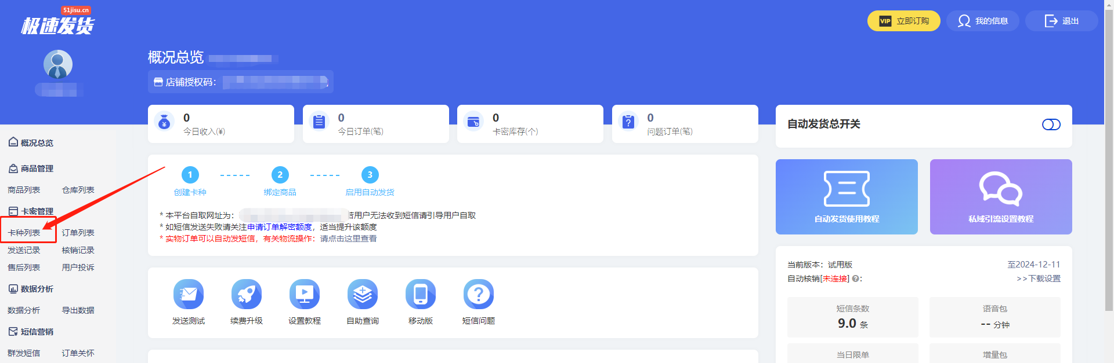Open 我的信息 page

[983, 21]
